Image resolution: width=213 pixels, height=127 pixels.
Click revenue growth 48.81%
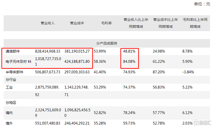pos(129,51)
